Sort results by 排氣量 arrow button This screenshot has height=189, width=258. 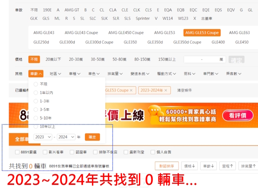pos(249,165)
